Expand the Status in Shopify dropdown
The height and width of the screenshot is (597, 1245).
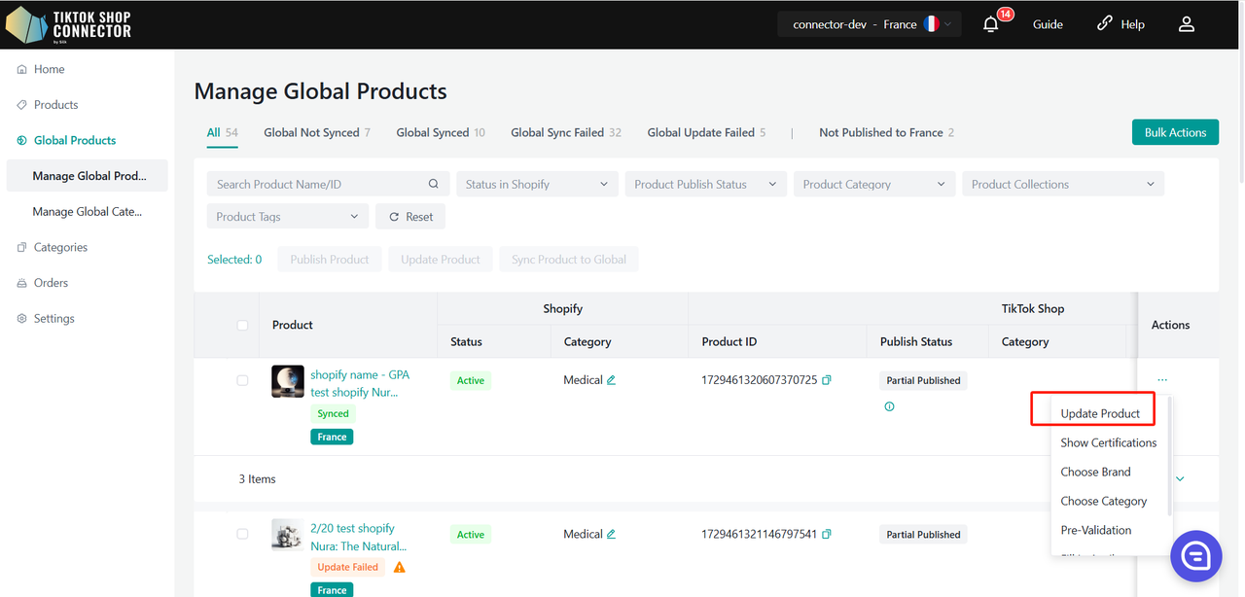[x=536, y=184]
